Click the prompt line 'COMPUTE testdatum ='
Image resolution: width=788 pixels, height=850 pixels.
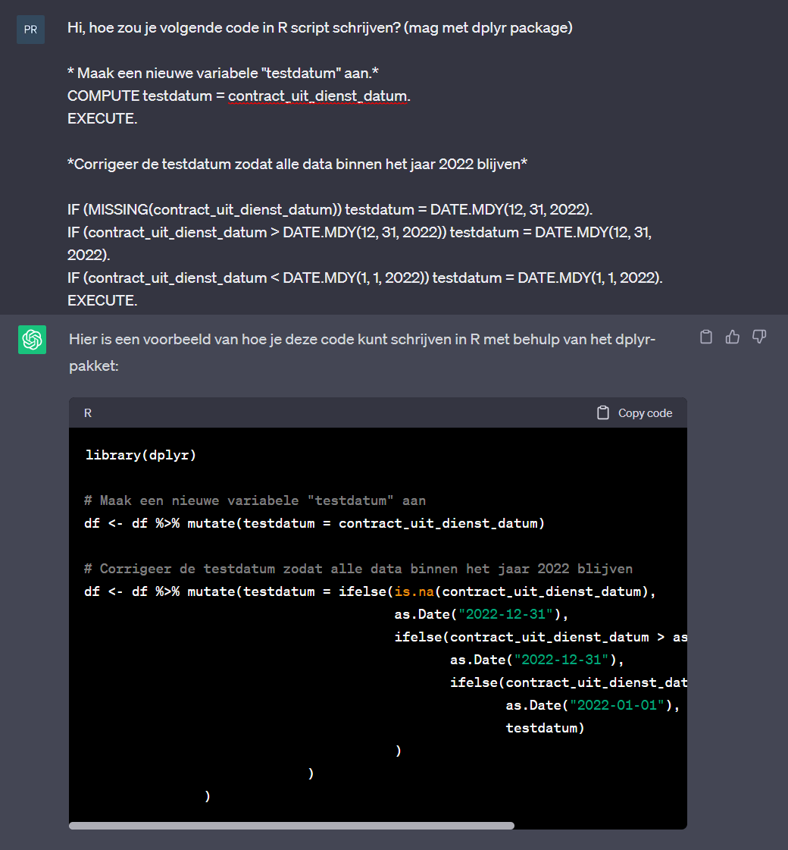tap(239, 96)
